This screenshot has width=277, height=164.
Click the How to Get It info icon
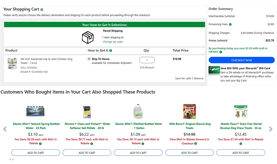click(x=111, y=51)
